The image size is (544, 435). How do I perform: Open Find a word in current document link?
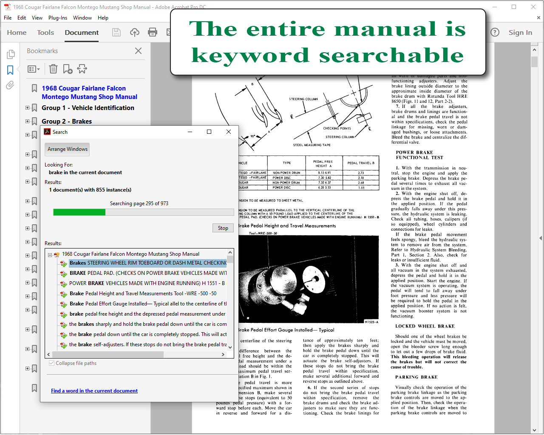pyautogui.click(x=94, y=391)
